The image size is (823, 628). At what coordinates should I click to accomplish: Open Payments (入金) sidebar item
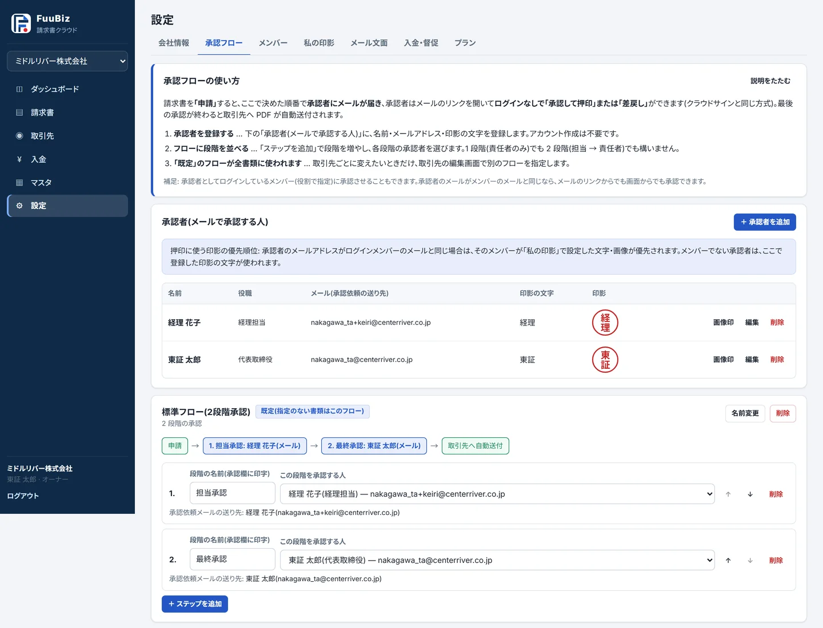tap(67, 159)
